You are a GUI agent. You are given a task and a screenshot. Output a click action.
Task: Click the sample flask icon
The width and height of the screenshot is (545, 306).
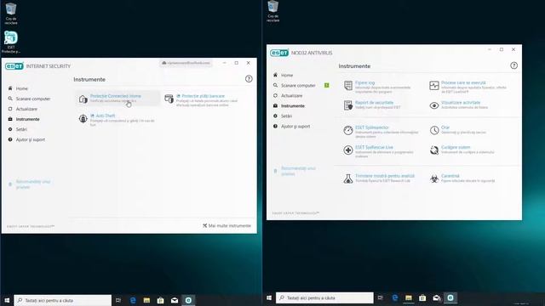(x=348, y=178)
